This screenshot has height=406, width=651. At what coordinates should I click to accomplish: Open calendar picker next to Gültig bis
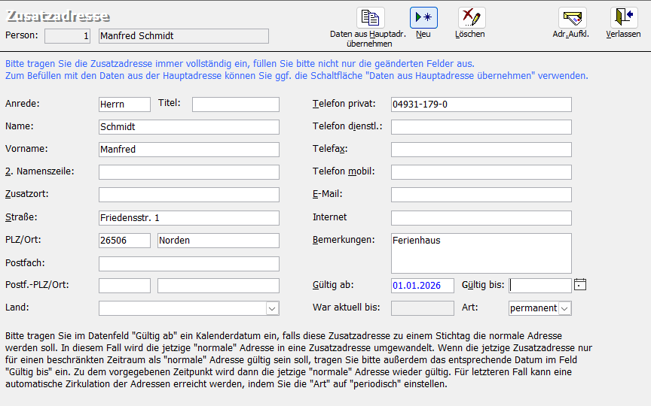click(579, 285)
